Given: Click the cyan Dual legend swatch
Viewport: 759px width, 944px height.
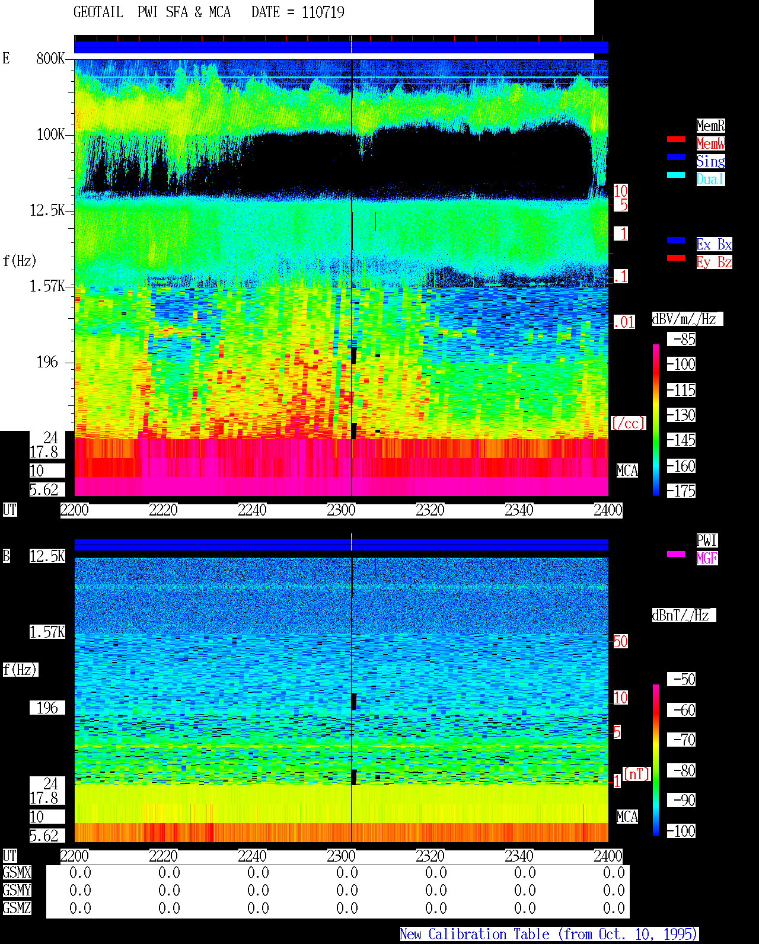Looking at the screenshot, I should 676,175.
